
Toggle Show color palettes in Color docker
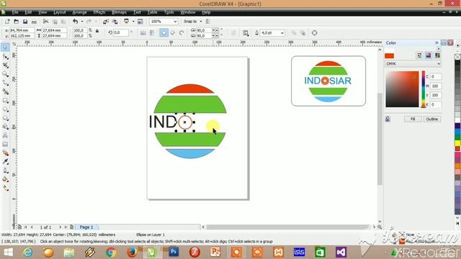pyautogui.click(x=437, y=55)
